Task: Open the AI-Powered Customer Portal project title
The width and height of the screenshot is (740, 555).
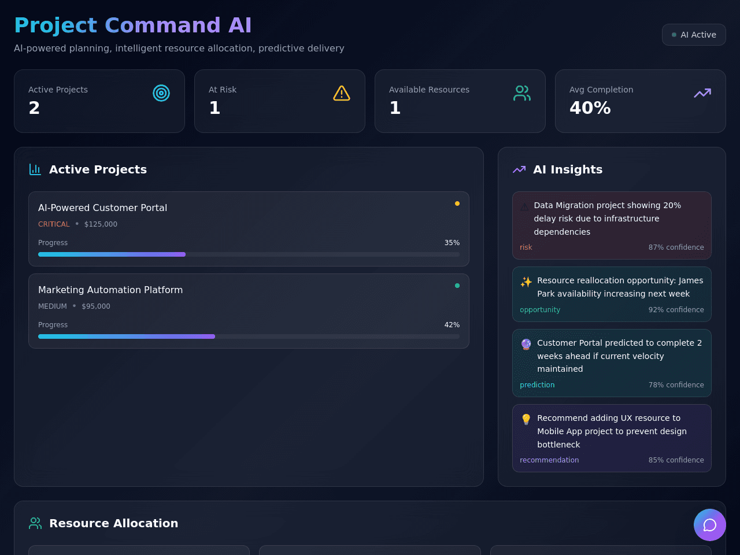Action: pos(102,208)
